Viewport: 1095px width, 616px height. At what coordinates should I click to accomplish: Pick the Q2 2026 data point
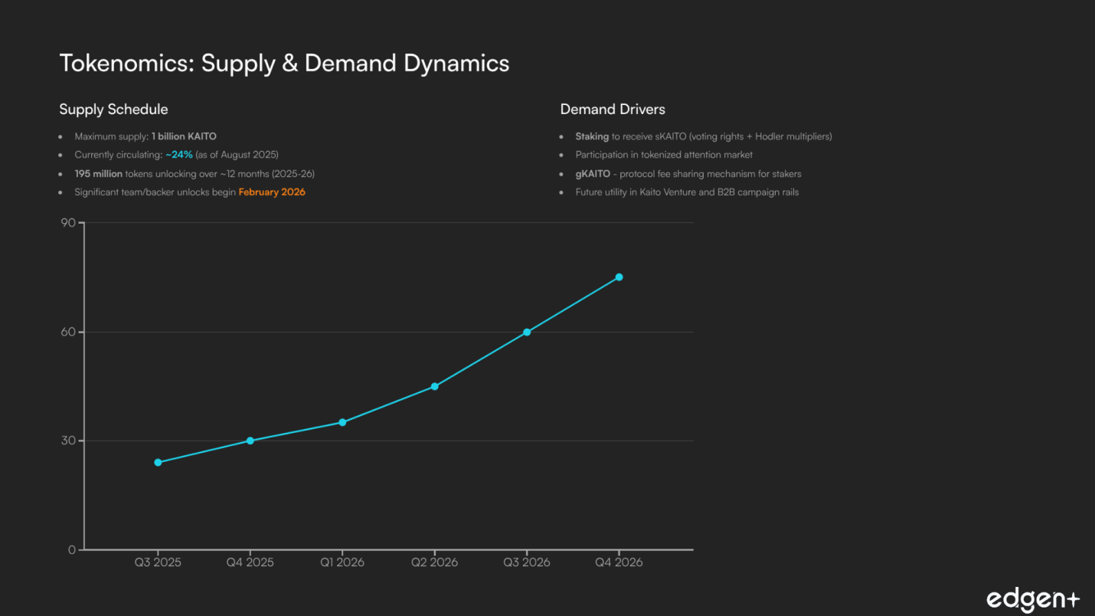[x=434, y=386]
